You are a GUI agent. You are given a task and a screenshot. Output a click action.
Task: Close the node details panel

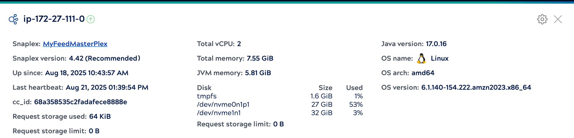point(558,19)
